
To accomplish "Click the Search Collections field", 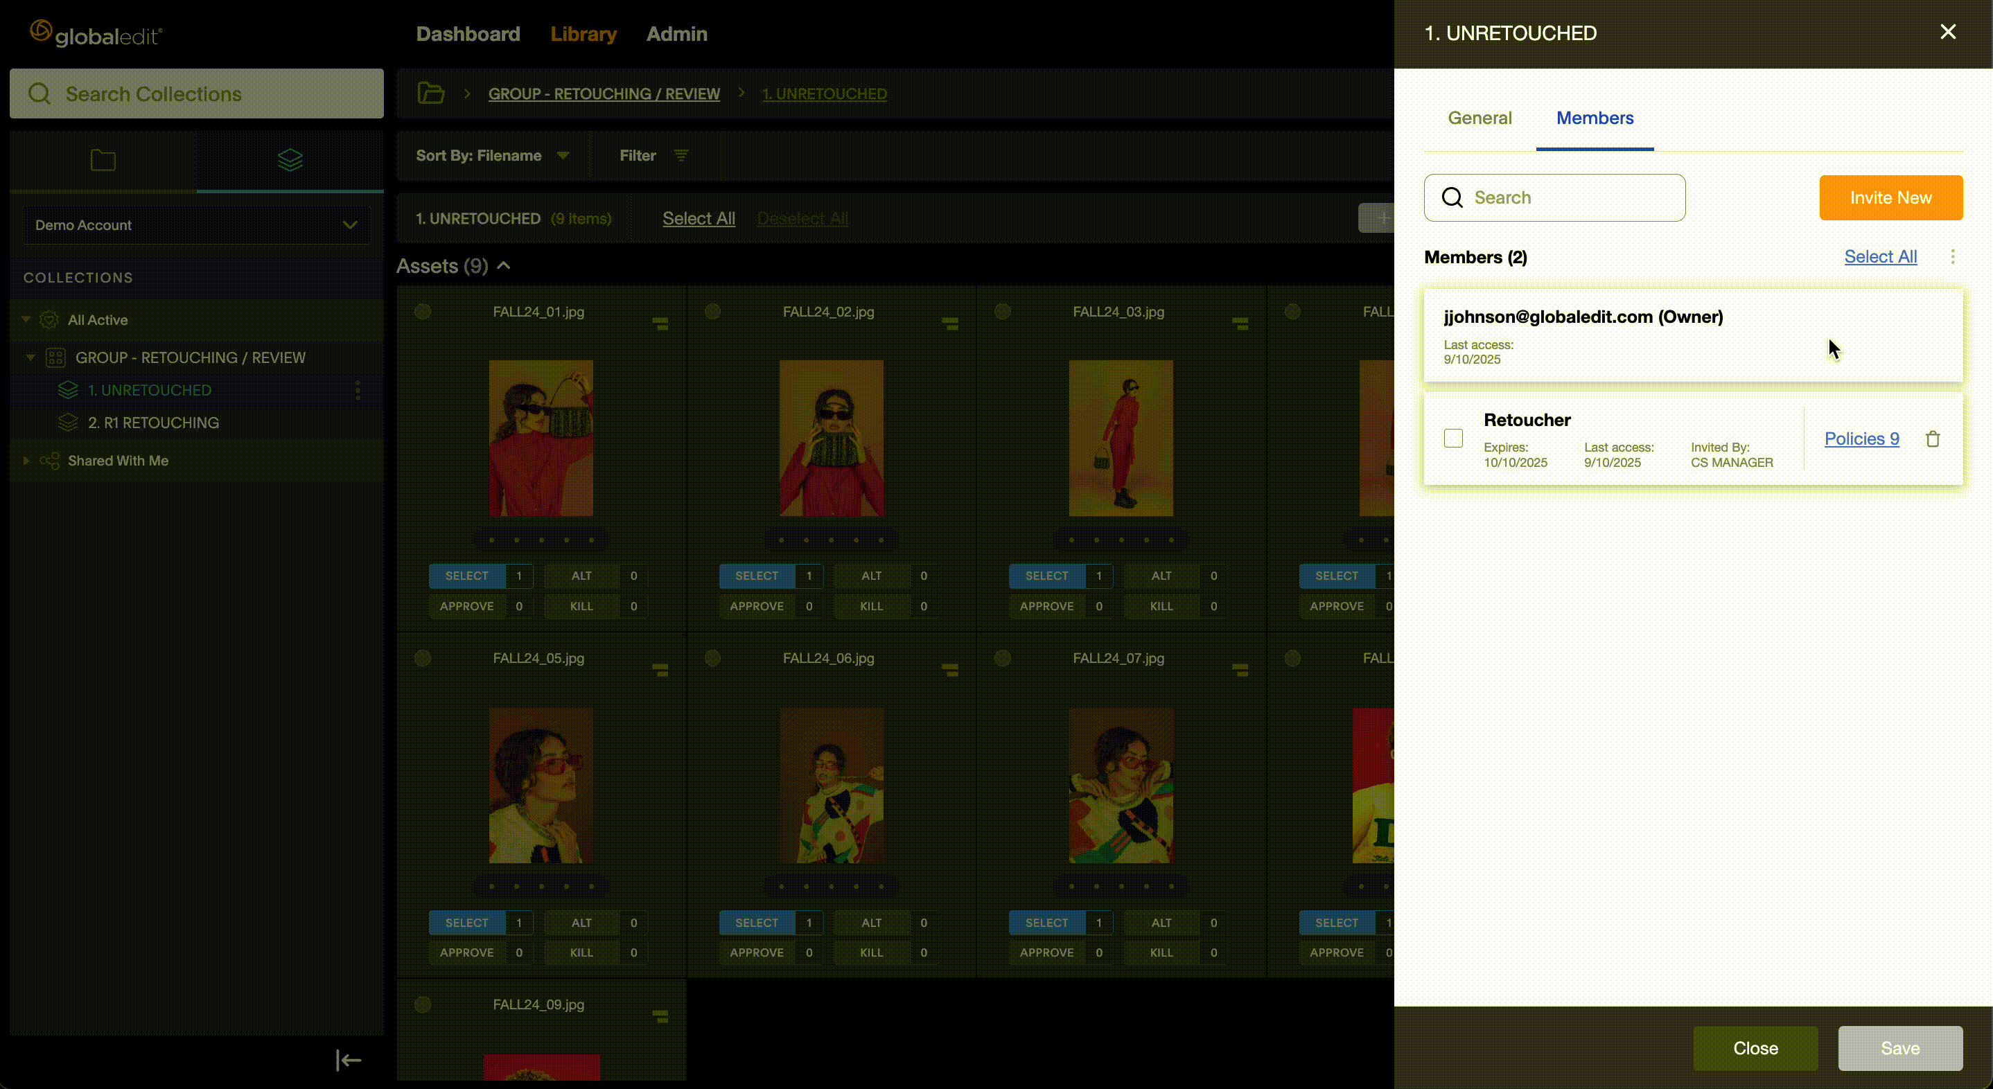I will [x=197, y=94].
